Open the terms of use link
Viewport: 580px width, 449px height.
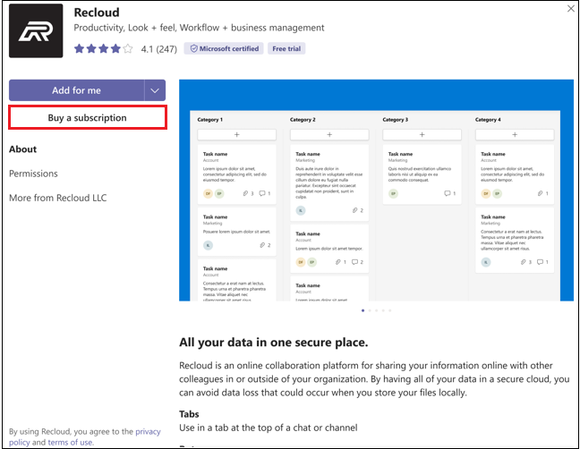coord(70,443)
